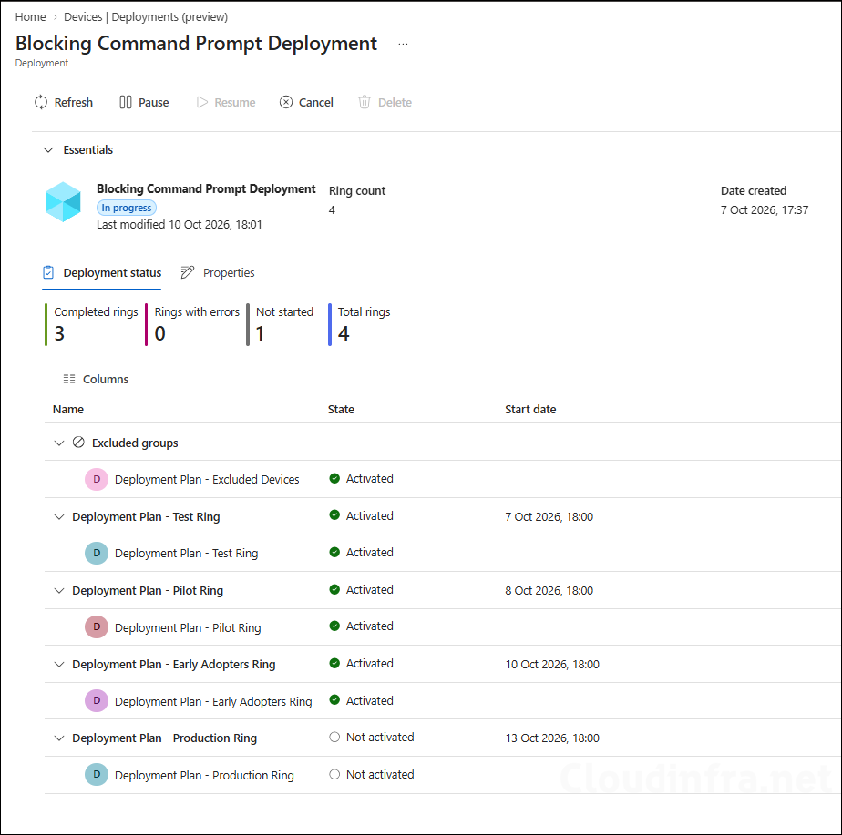Image resolution: width=842 pixels, height=835 pixels.
Task: Click the Columns button label
Action: (106, 379)
